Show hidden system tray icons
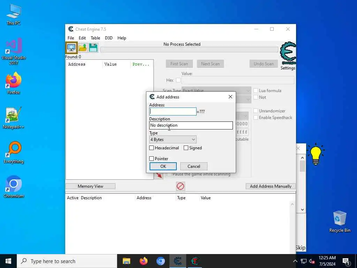This screenshot has height=268, width=357. 295,261
